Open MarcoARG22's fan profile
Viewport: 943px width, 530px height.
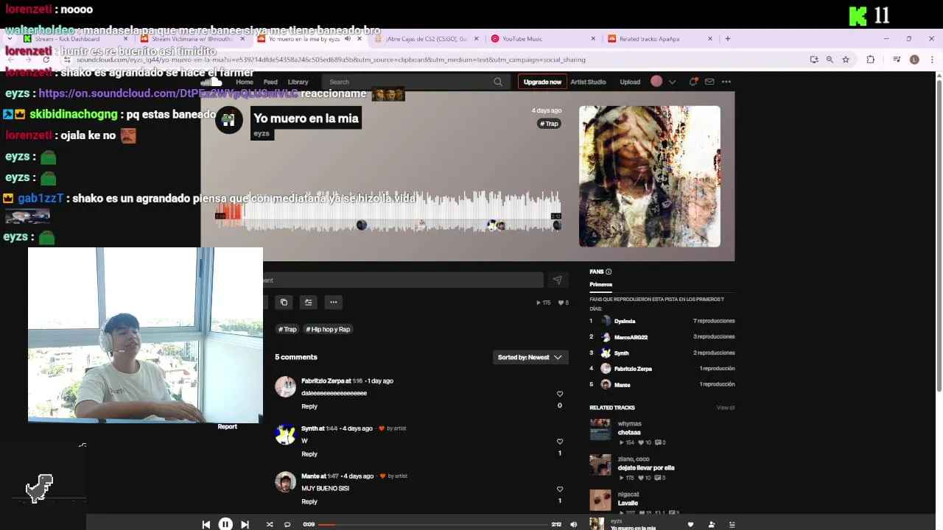(631, 337)
